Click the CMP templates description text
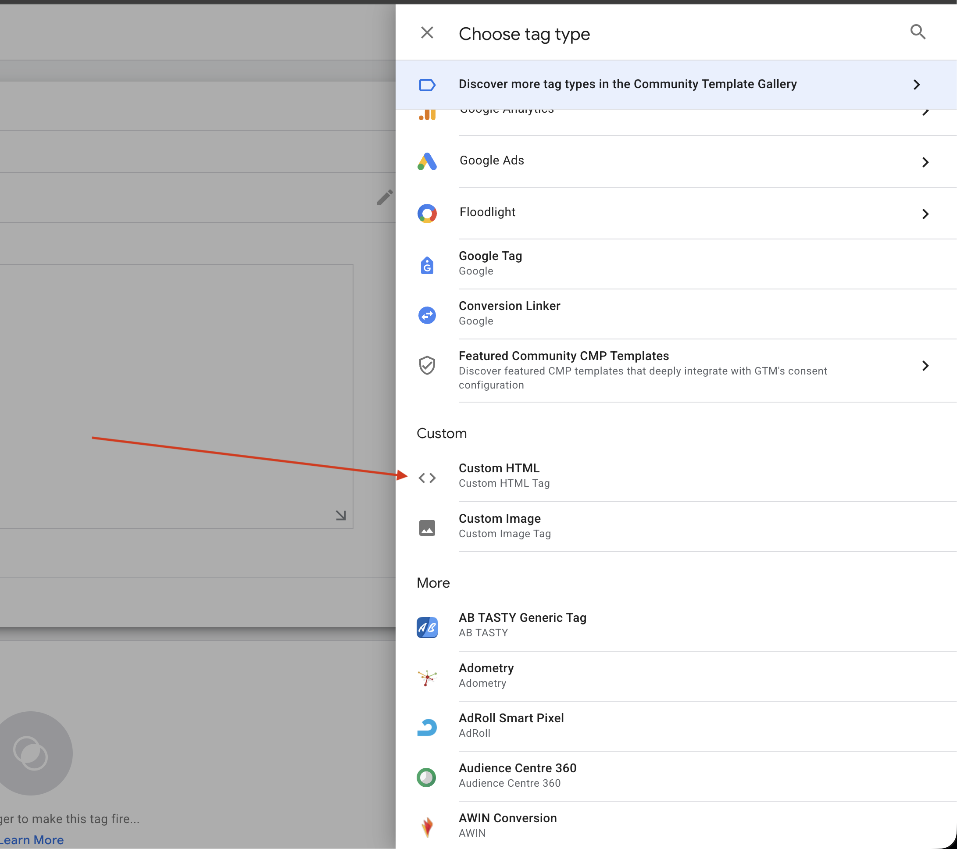Image resolution: width=957 pixels, height=849 pixels. tap(643, 378)
